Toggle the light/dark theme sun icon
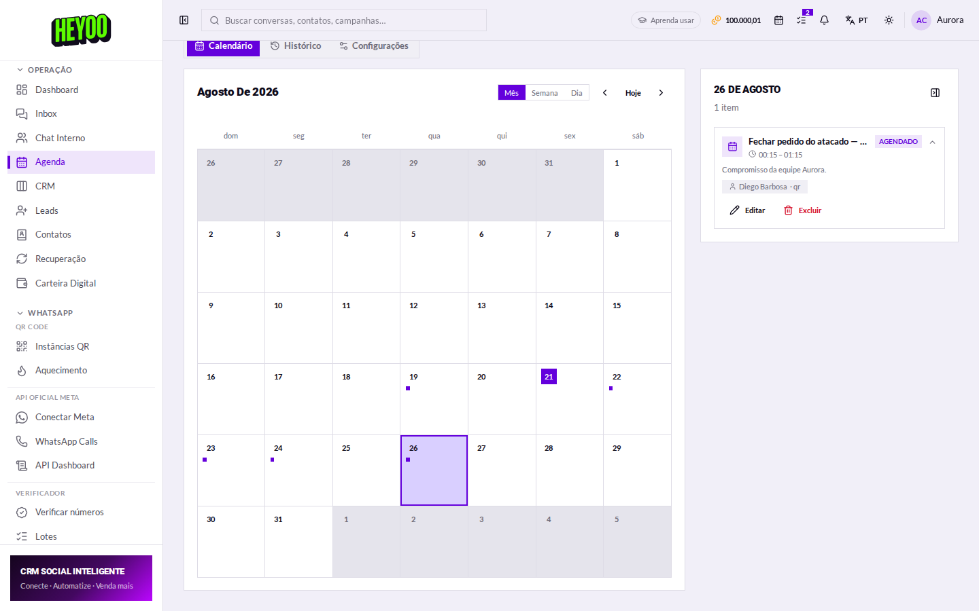The height and width of the screenshot is (611, 979). [x=889, y=20]
